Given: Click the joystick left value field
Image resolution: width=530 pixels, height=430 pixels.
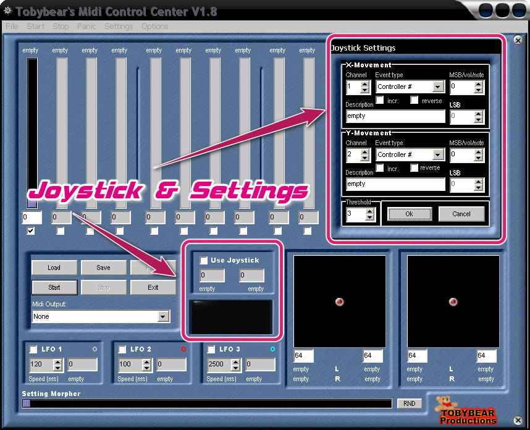Looking at the screenshot, I should click(x=212, y=275).
